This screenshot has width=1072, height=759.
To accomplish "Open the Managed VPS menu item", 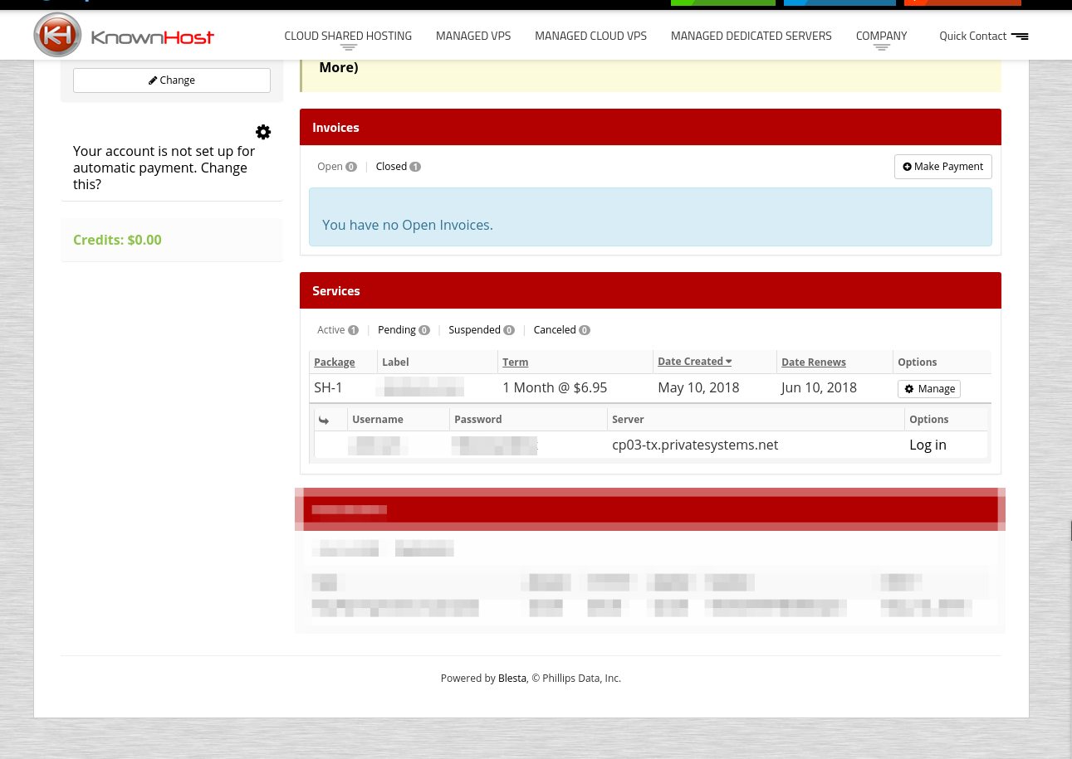I will [473, 36].
